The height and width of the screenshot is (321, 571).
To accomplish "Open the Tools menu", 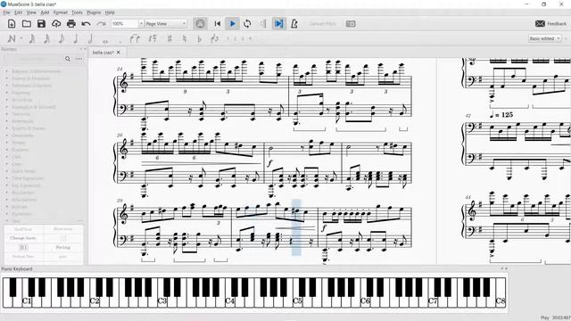I will (77, 12).
